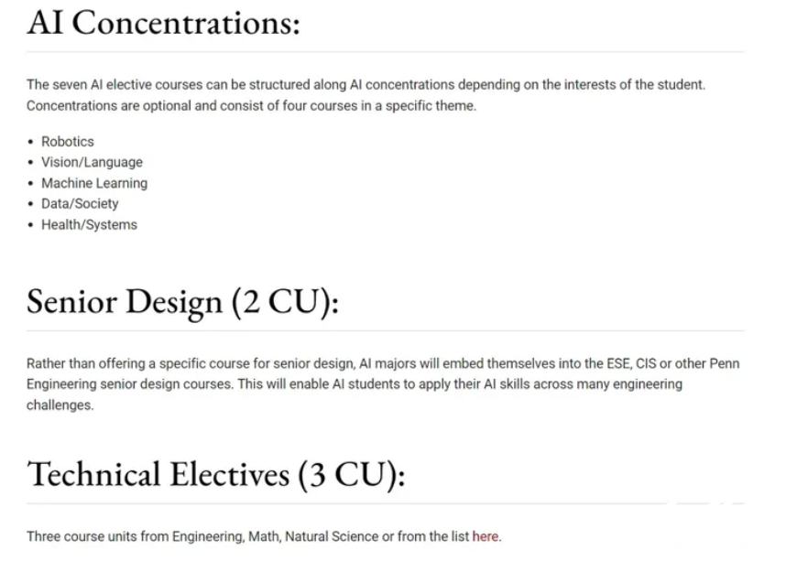Click the Data/Society list item
This screenshot has height=572, width=786.
80,203
